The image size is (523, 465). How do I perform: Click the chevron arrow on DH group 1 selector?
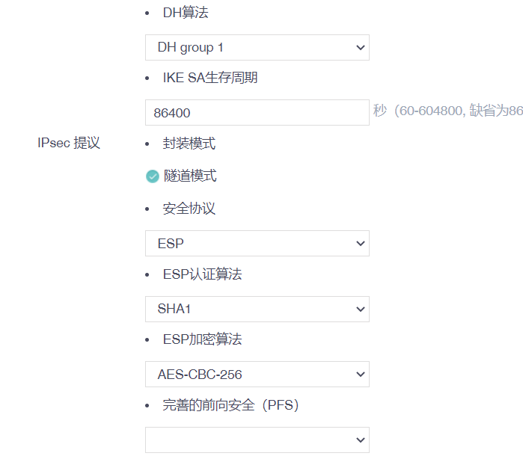click(361, 48)
